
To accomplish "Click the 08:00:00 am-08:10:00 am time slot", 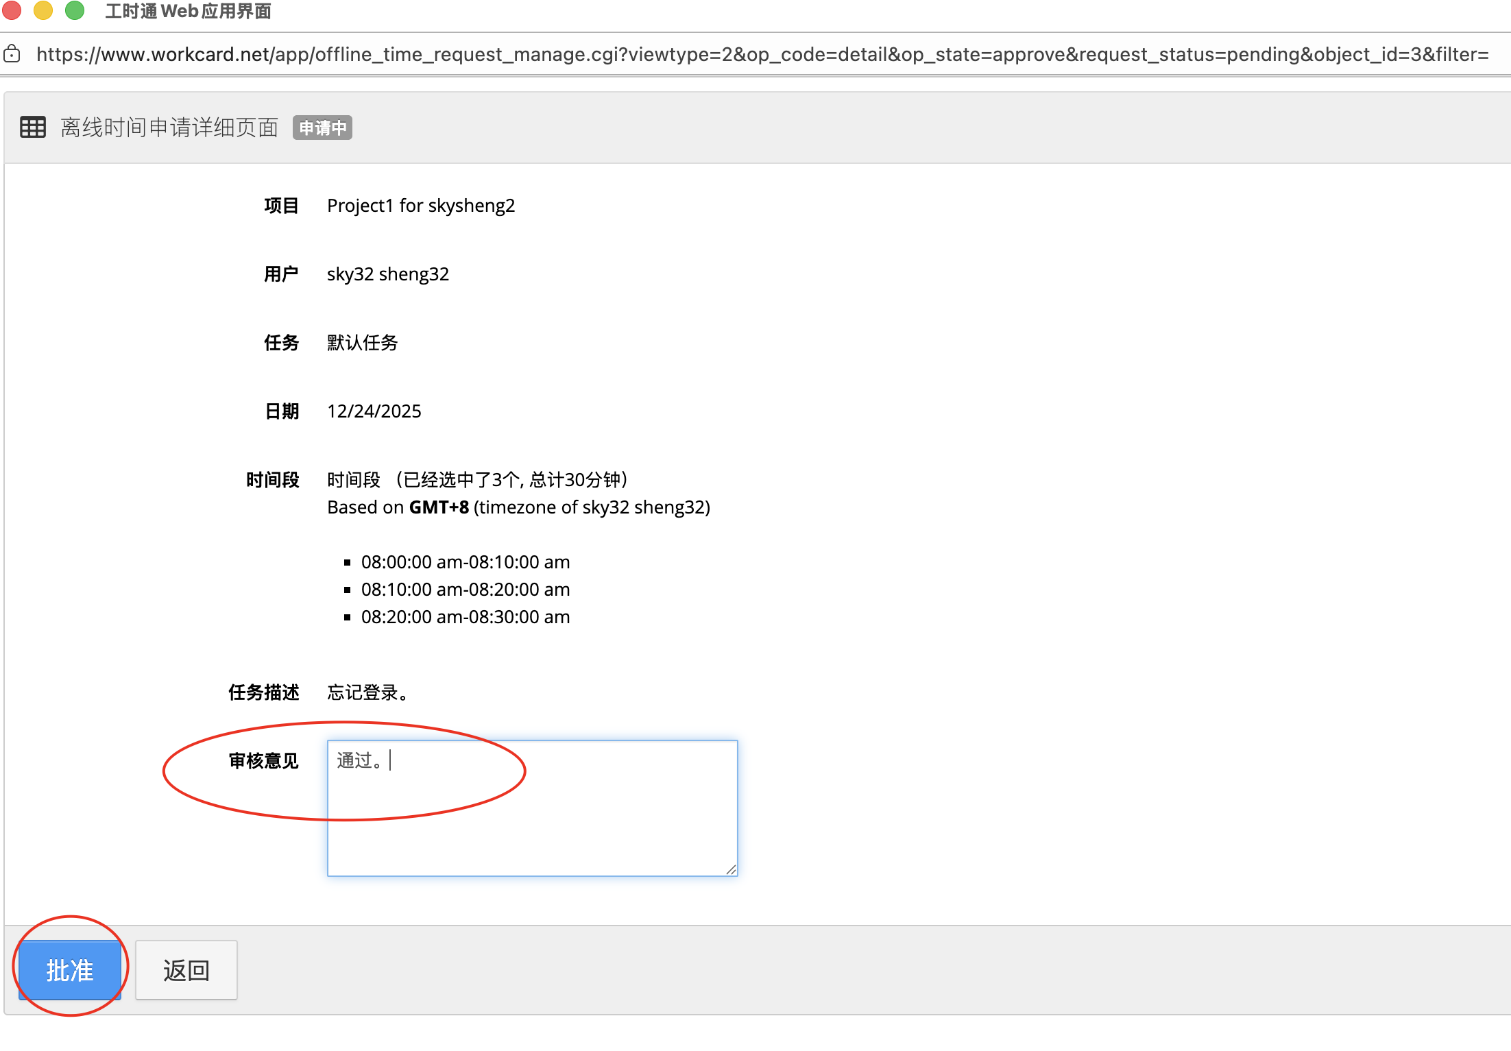I will pyautogui.click(x=465, y=562).
